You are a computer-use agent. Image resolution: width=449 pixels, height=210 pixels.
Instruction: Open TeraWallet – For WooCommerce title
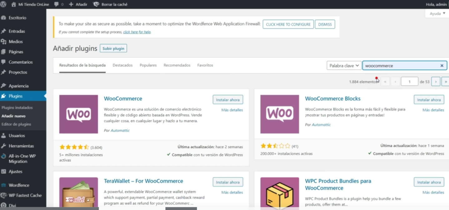[143, 181]
